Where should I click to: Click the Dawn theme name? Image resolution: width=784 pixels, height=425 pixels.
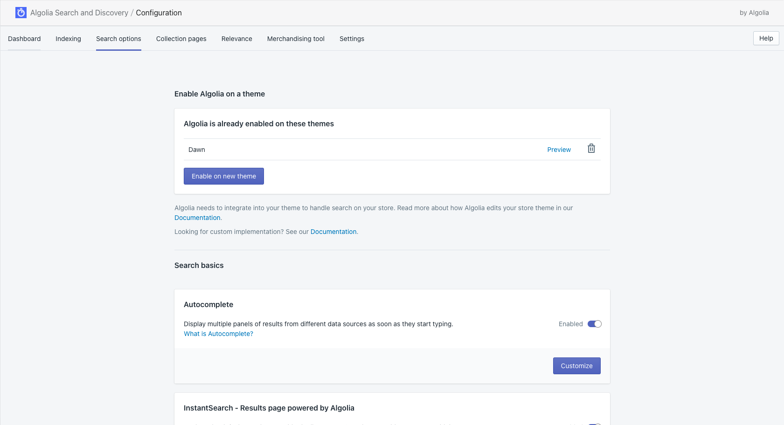click(x=197, y=150)
